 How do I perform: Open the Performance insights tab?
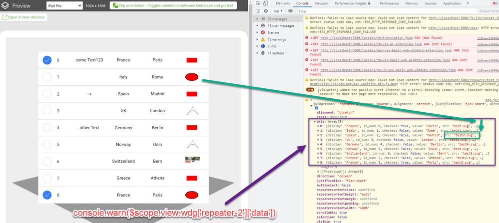pos(352,3)
